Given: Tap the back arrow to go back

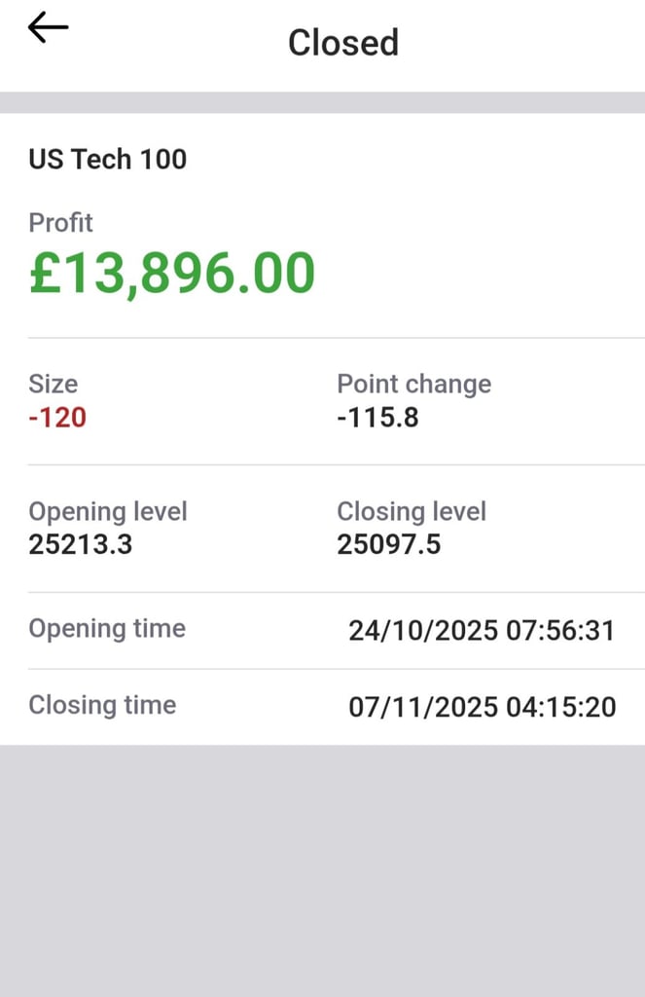Looking at the screenshot, I should 46,29.
